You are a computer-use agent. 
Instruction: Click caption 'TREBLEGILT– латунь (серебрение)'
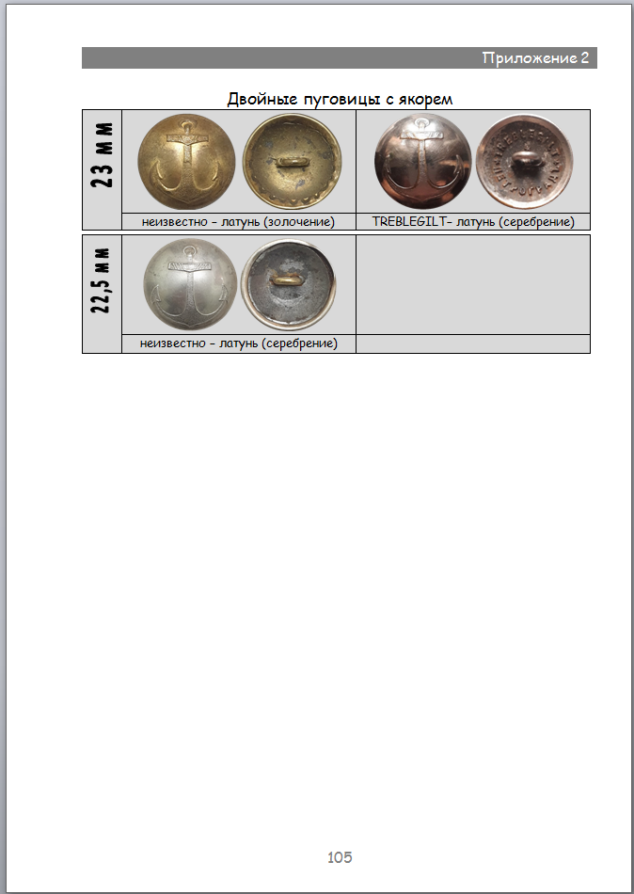tap(473, 221)
